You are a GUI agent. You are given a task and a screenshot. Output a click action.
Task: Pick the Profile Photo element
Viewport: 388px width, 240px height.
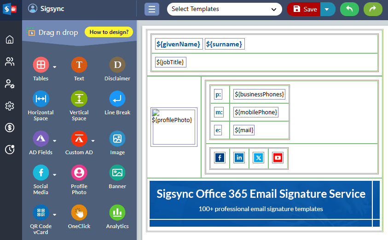click(79, 173)
